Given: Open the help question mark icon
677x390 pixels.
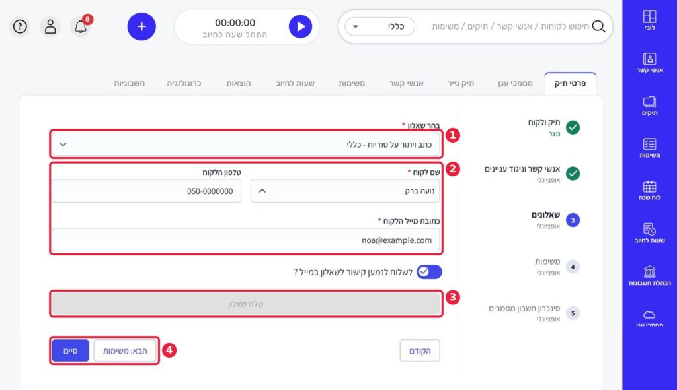Looking at the screenshot, I should (x=20, y=26).
